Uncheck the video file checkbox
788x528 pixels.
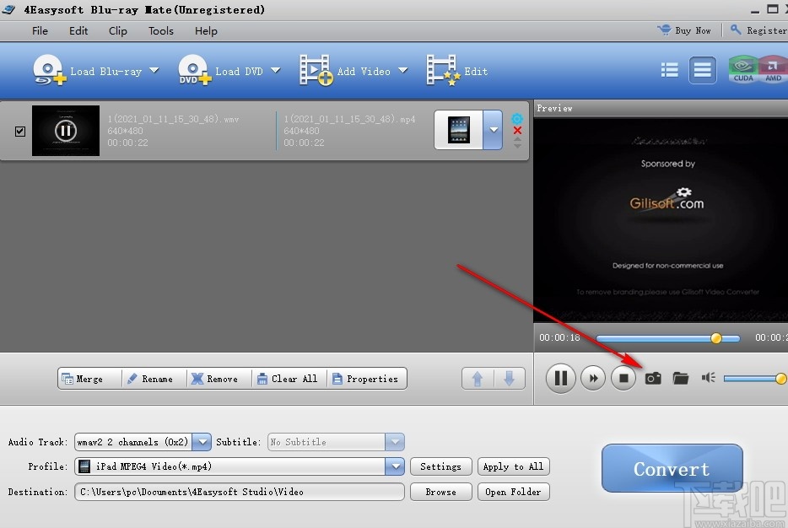(20, 131)
